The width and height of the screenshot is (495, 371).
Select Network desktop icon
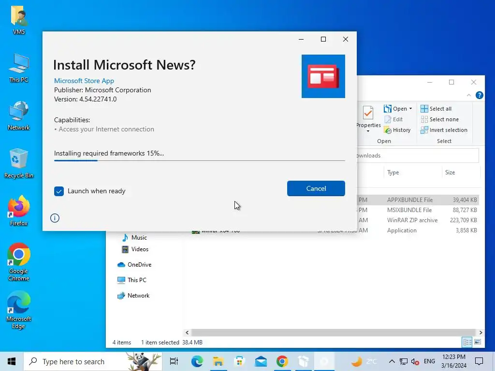pyautogui.click(x=19, y=116)
